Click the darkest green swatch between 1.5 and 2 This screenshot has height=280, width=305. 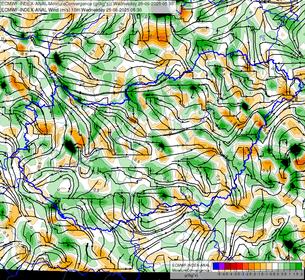(299, 266)
